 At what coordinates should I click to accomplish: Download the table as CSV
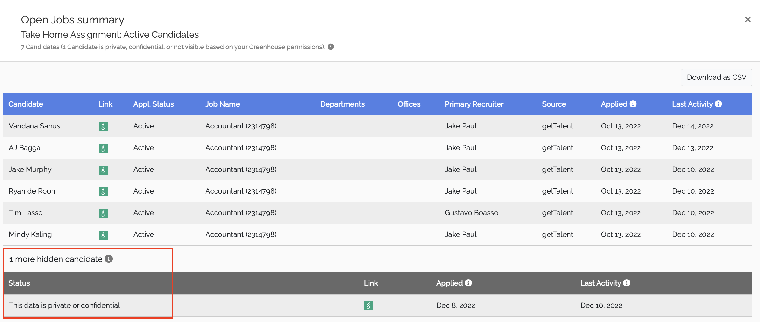pyautogui.click(x=716, y=77)
